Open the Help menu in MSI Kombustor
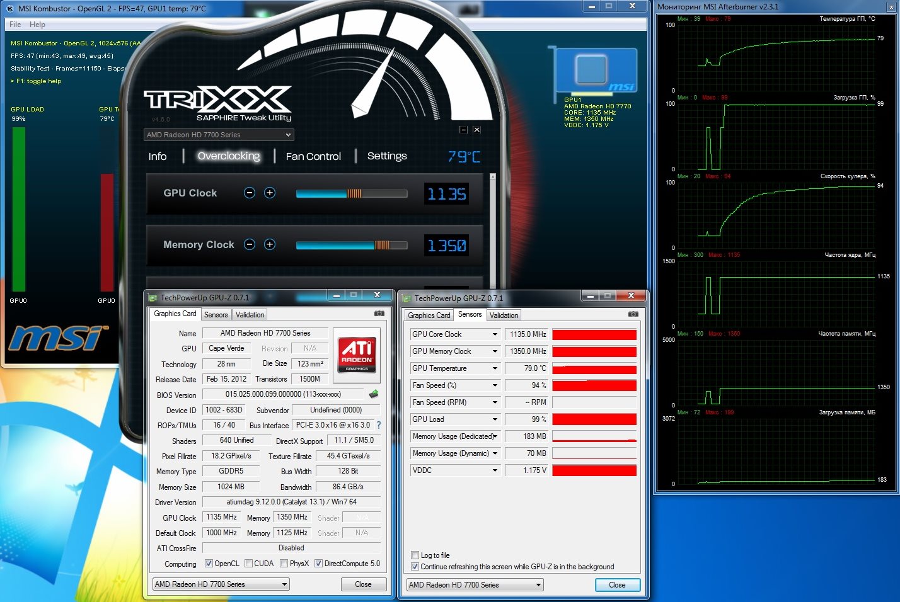The image size is (900, 602). [37, 25]
